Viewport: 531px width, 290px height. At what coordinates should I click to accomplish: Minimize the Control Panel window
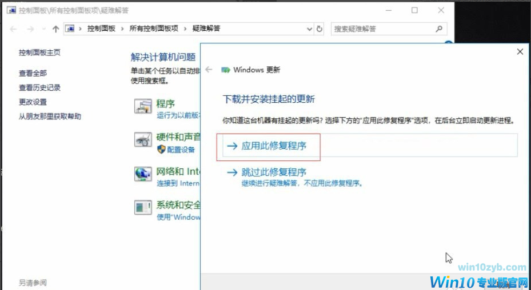pyautogui.click(x=389, y=10)
